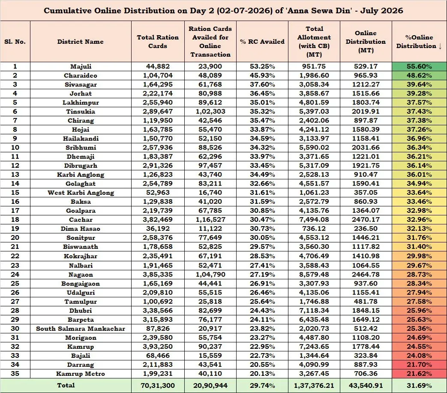Select the Total row label
447x393 pixels.
(x=66, y=385)
